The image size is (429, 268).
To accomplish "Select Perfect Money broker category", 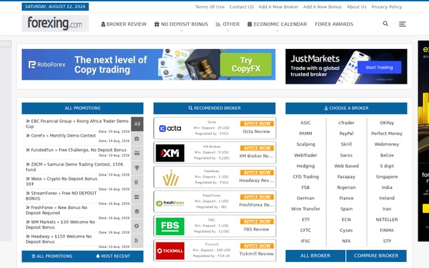I will pos(387,133).
